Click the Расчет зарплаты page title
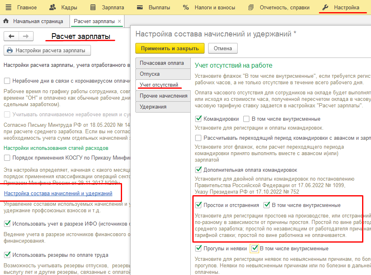The height and width of the screenshot is (275, 371). [x=81, y=36]
